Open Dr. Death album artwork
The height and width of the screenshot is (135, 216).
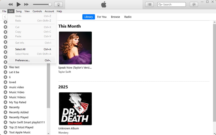pos(75,109)
